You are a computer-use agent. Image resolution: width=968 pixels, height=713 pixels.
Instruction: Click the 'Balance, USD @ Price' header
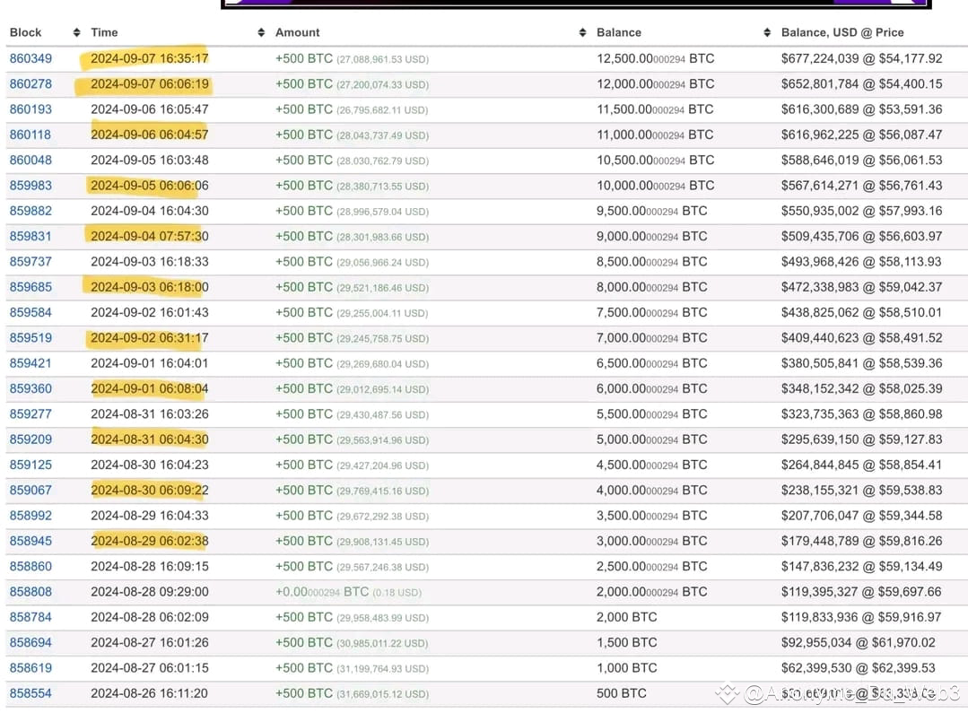pyautogui.click(x=842, y=32)
